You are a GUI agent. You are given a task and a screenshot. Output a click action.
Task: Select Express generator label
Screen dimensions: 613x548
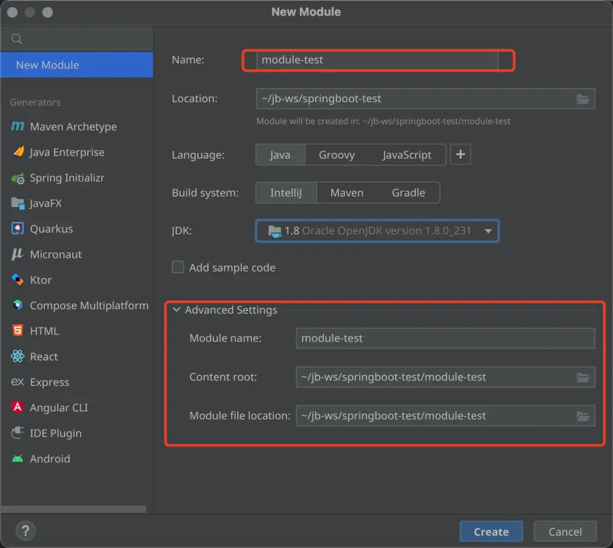[49, 382]
